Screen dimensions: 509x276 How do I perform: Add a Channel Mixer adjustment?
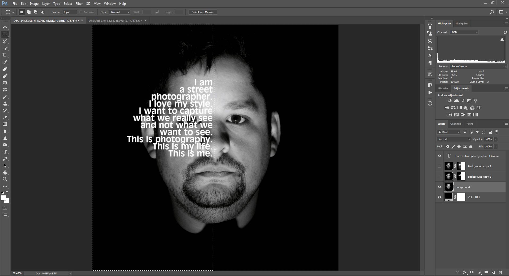click(x=472, y=108)
